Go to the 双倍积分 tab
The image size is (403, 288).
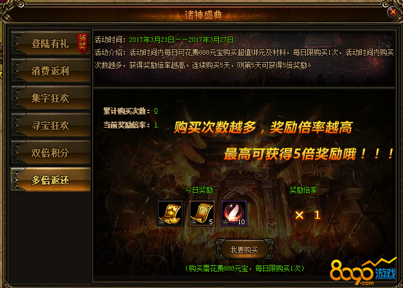pos(51,153)
